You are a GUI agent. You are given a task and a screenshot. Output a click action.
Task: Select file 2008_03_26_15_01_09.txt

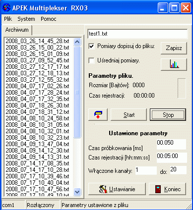(x=37, y=54)
